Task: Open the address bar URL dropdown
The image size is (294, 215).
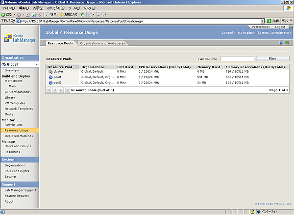Action: [x=269, y=21]
